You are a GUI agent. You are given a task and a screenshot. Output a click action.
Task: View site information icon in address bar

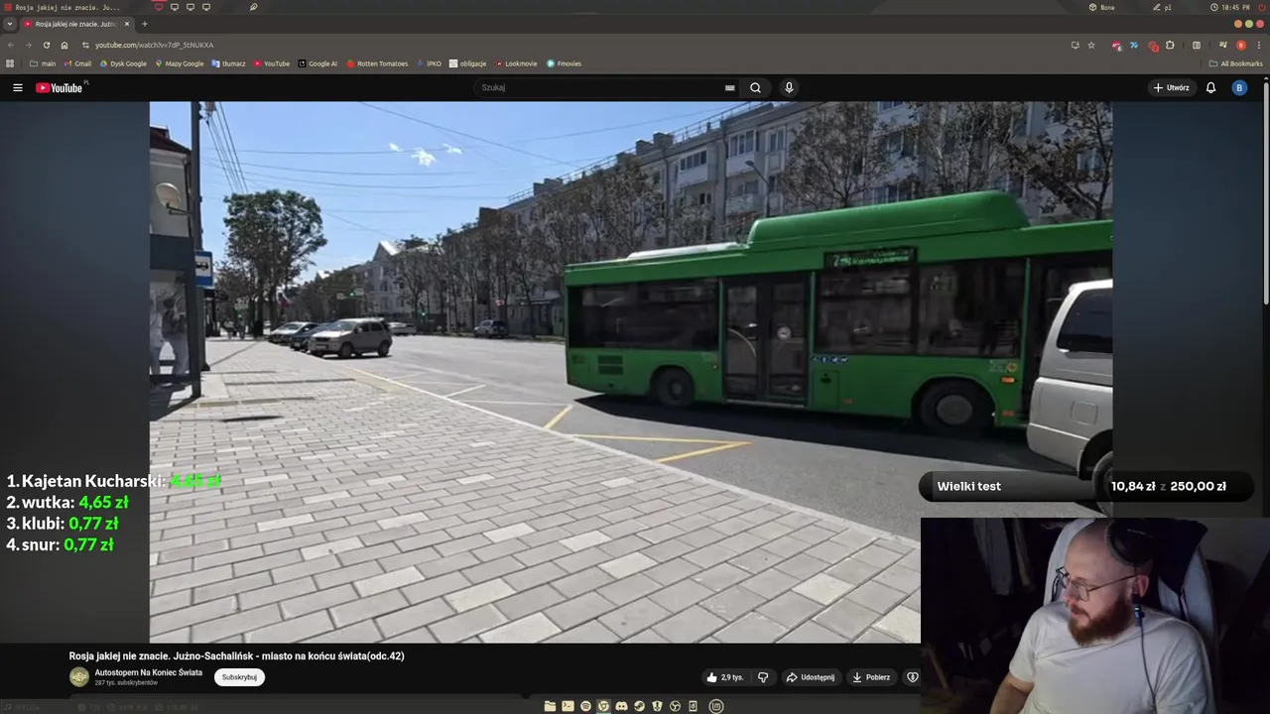click(85, 45)
